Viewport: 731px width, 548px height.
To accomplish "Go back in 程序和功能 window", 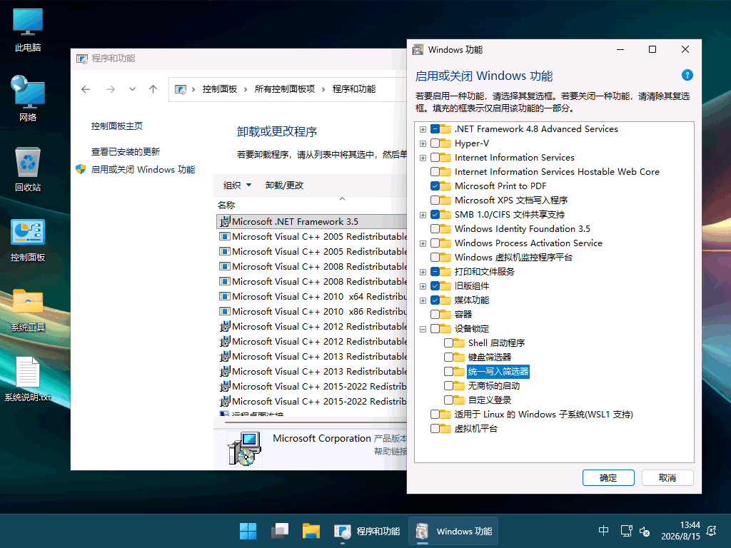I will point(86,89).
